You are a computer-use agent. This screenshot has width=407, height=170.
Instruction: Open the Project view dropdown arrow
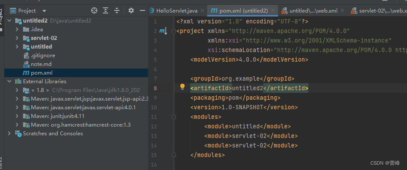[x=44, y=11]
